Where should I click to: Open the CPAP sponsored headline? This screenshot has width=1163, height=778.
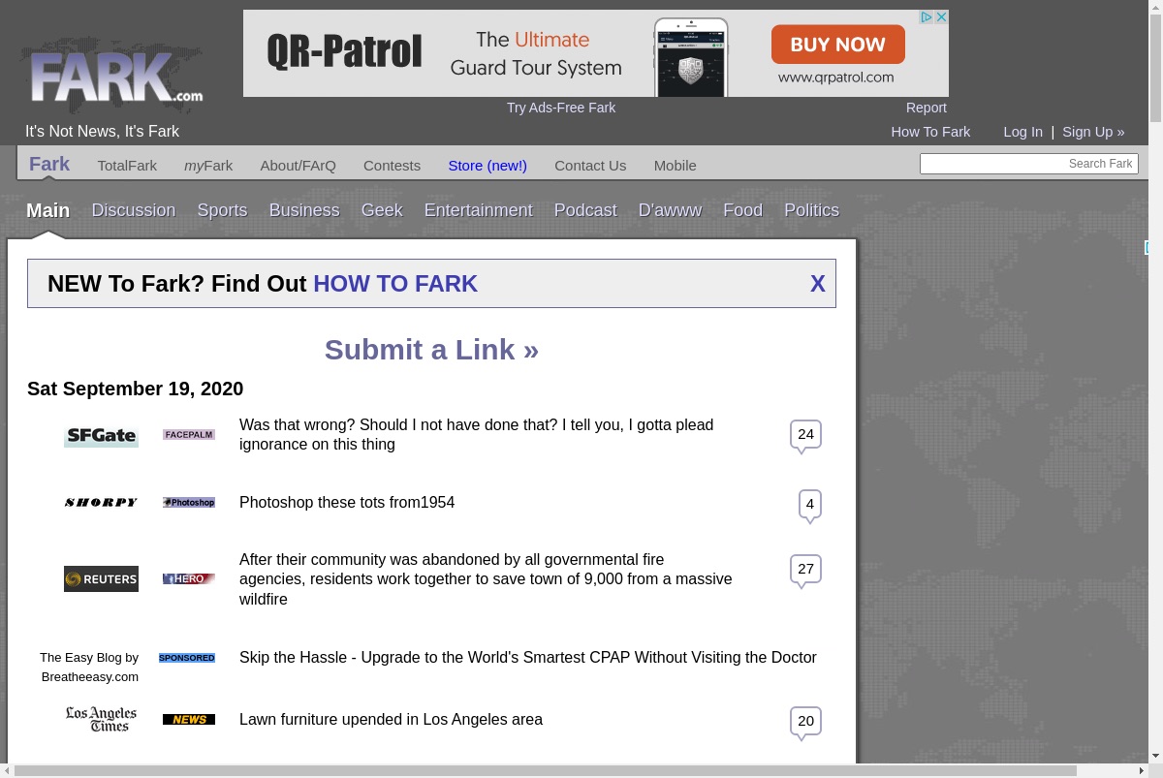528,658
